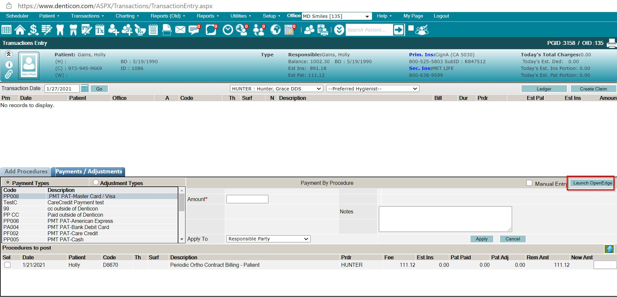Open the dollar-sign transactions icon
617x297 pixels.
point(33,30)
